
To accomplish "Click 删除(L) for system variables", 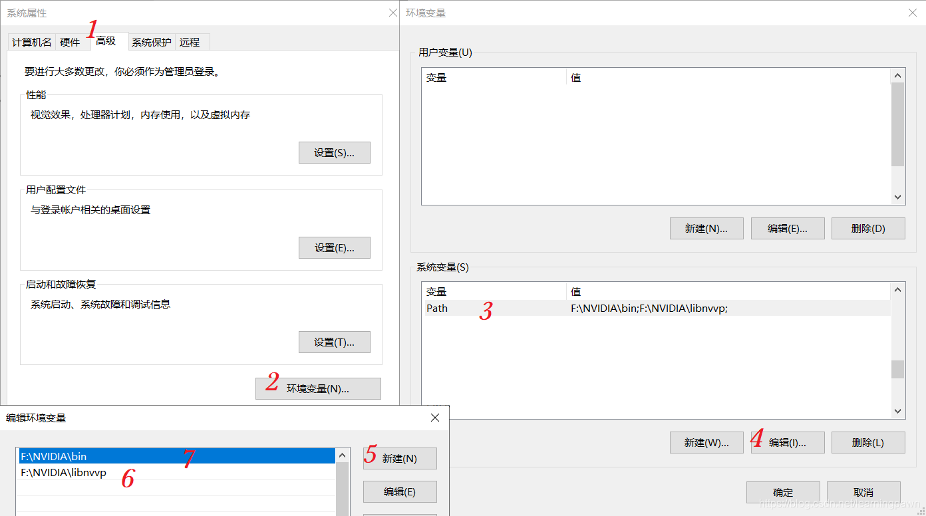I will [x=868, y=442].
